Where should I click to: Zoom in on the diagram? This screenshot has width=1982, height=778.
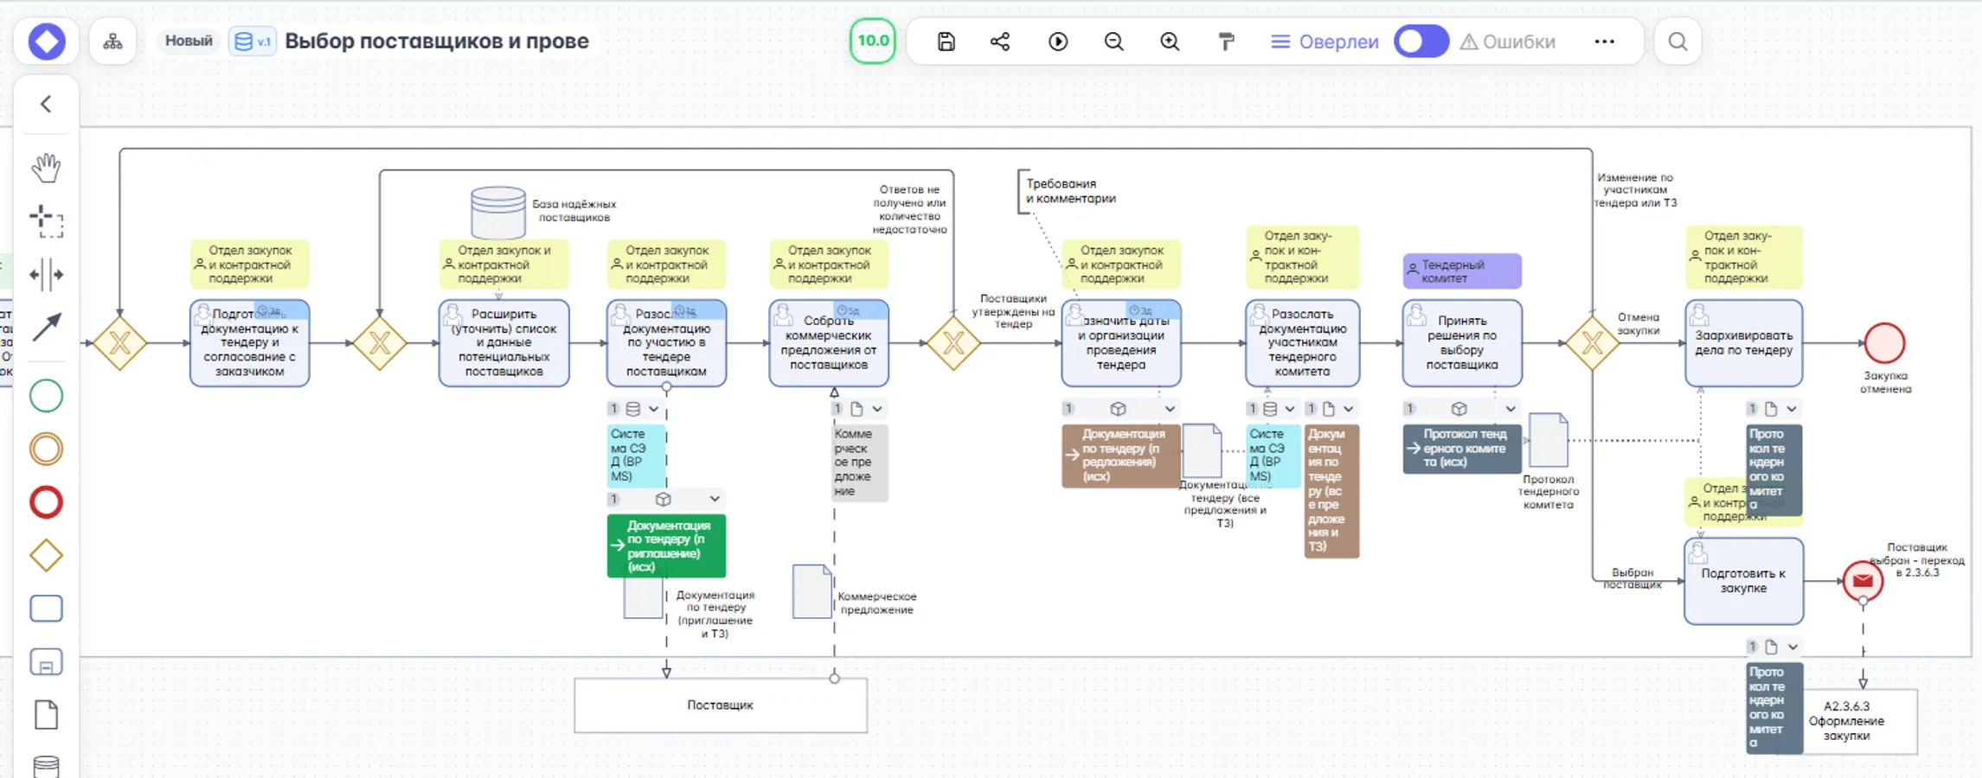(1170, 41)
